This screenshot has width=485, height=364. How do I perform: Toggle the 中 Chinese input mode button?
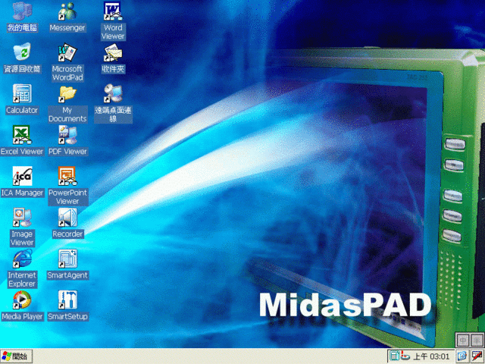click(x=462, y=340)
